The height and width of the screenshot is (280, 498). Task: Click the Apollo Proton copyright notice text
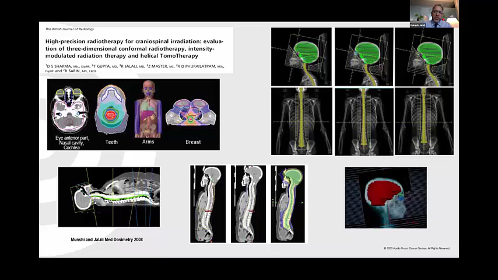(417, 248)
